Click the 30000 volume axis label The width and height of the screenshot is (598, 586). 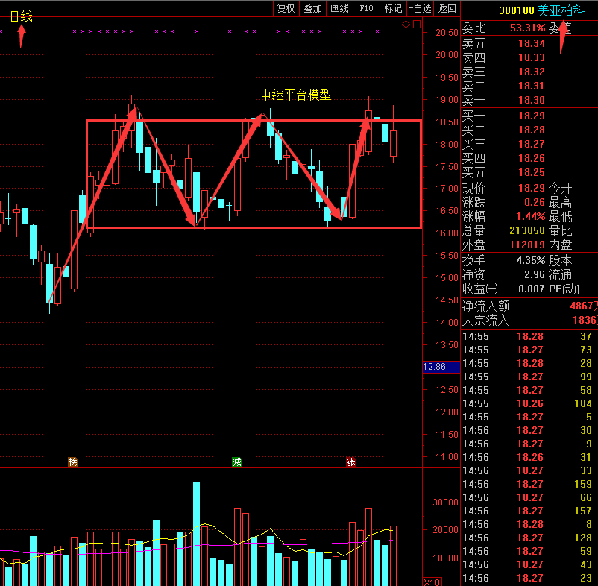pos(445,502)
